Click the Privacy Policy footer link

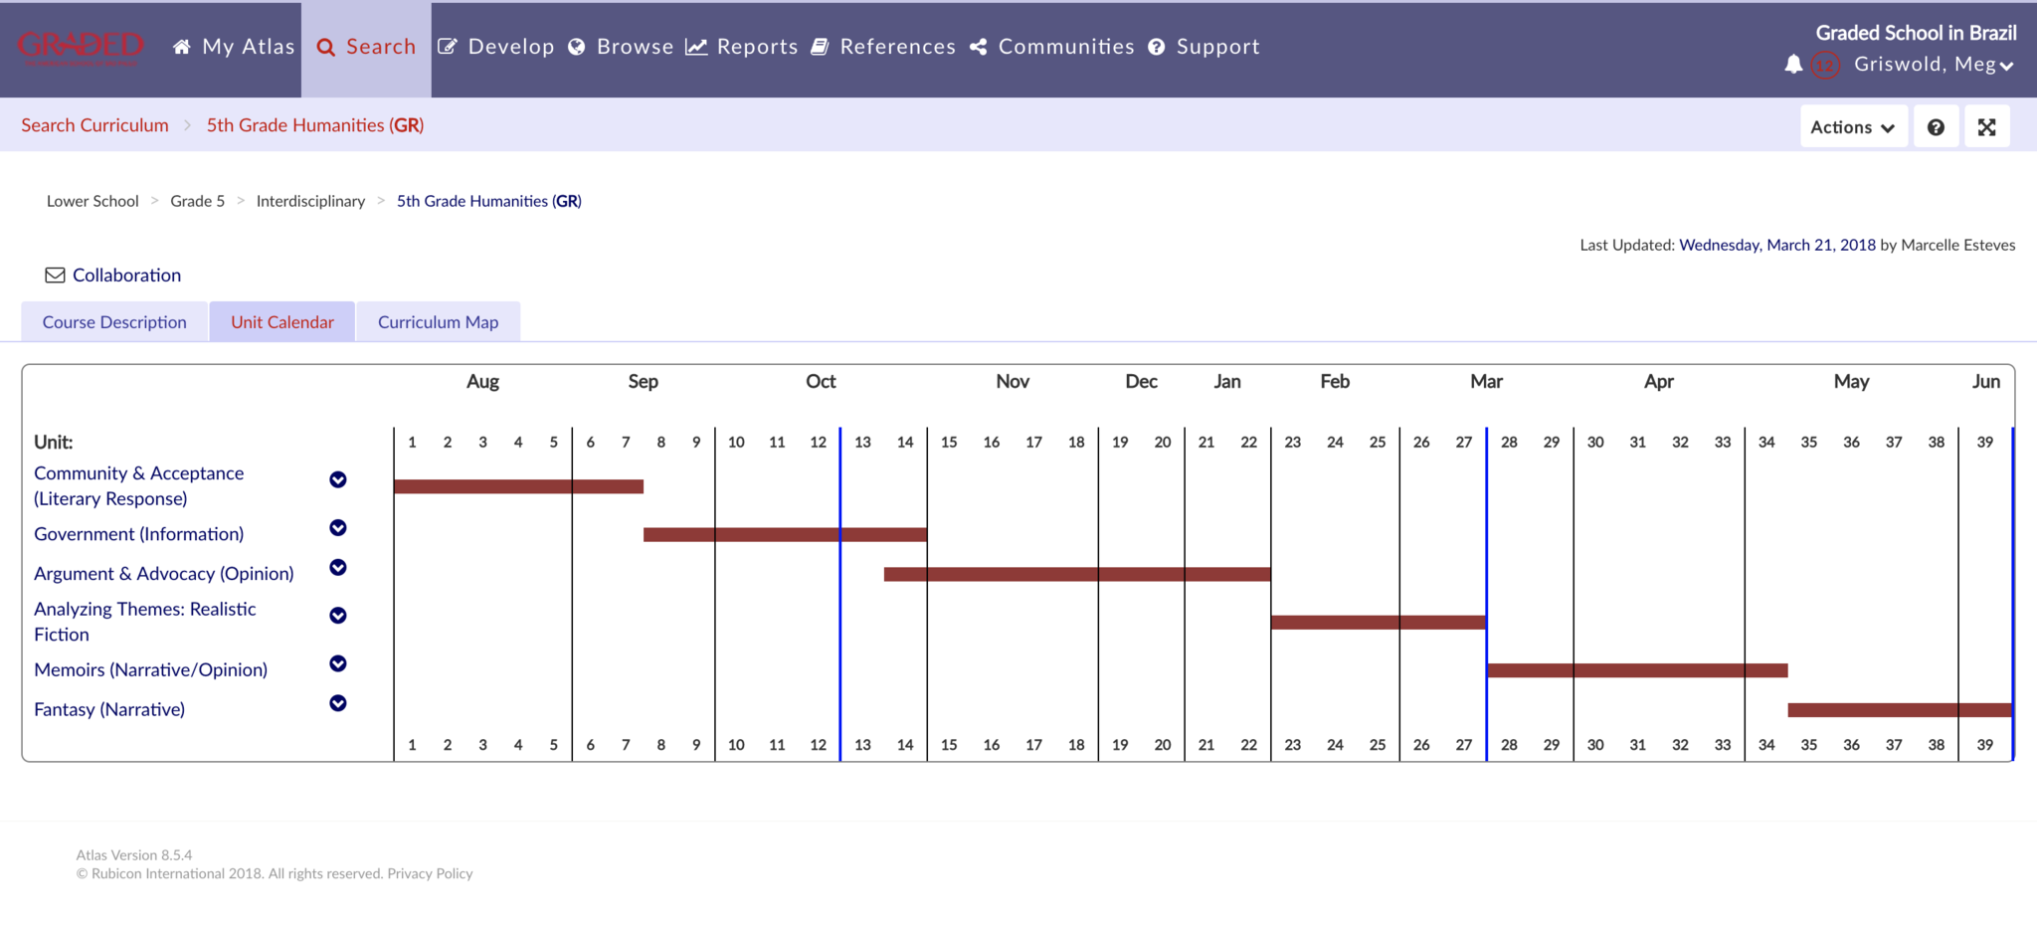(x=430, y=873)
